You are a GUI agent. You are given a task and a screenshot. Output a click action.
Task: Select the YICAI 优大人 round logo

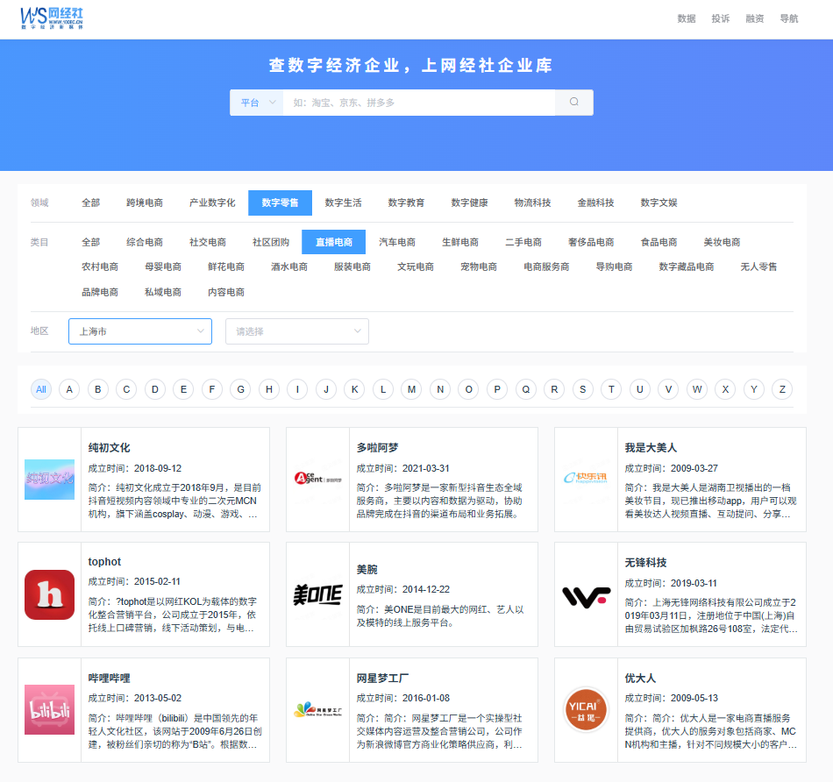pos(586,709)
